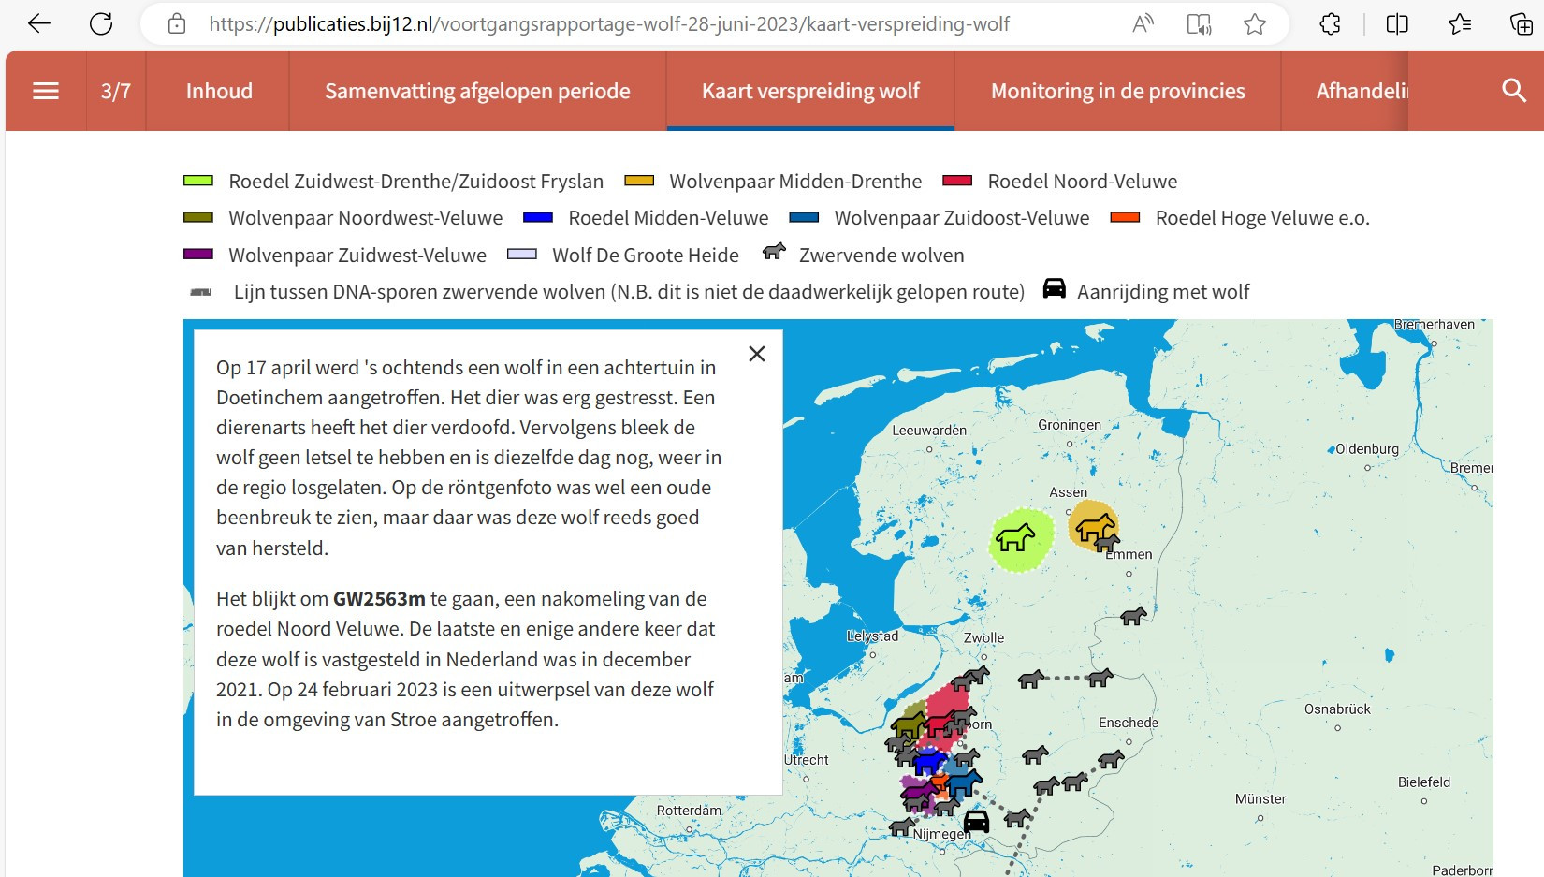1544x877 pixels.
Task: Open Samenvatting afgelopen periode tab
Action: coord(477,91)
